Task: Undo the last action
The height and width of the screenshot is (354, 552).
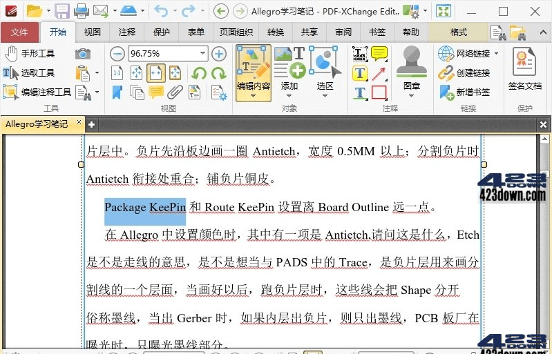Action: click(x=161, y=11)
